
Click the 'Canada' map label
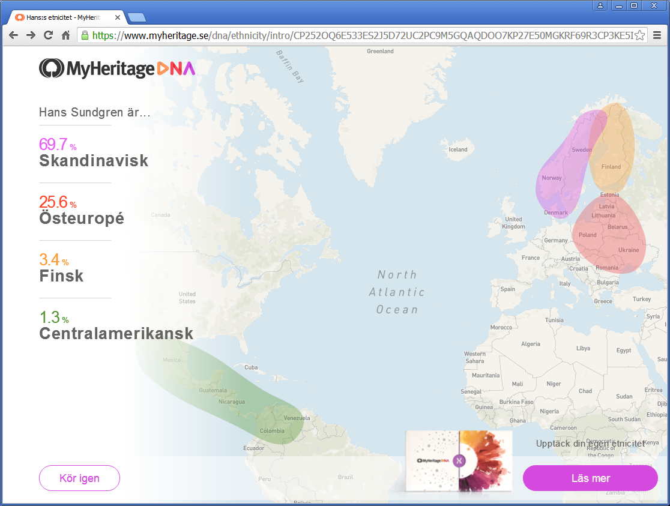[x=161, y=215]
